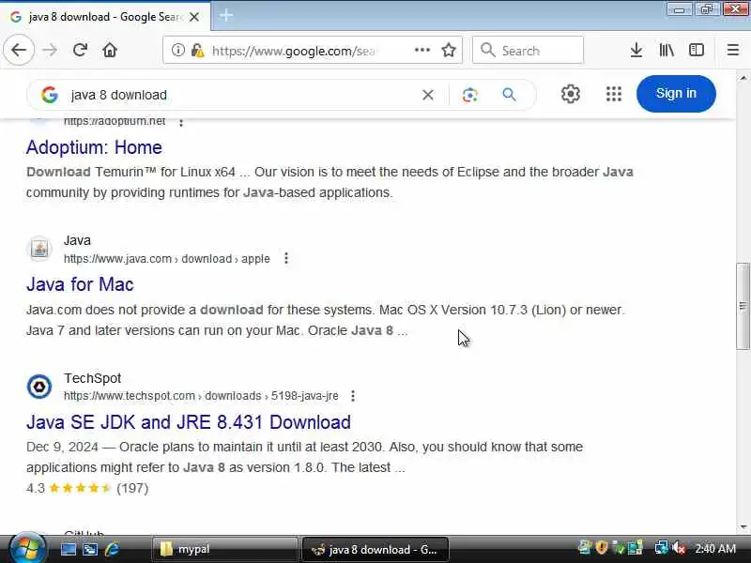This screenshot has height=563, width=751.
Task: Open Google quick settings gear
Action: 571,94
